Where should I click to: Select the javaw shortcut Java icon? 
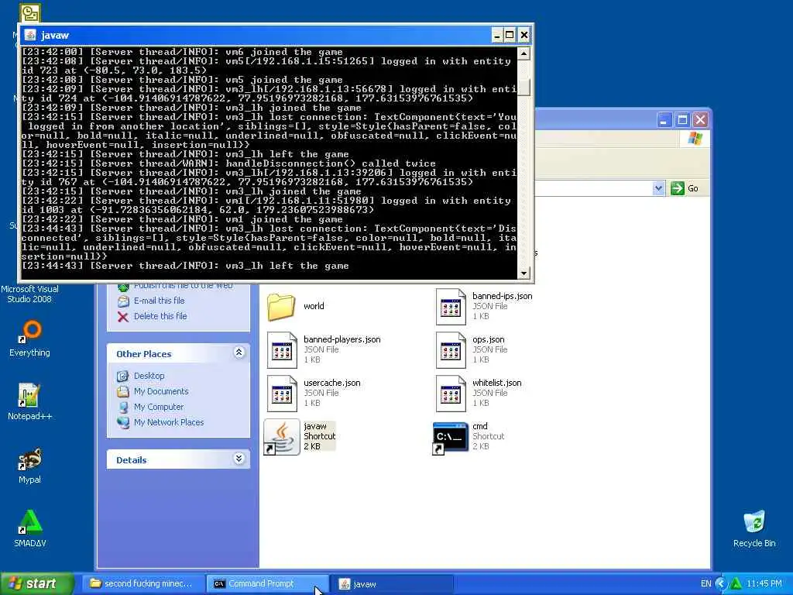click(282, 437)
